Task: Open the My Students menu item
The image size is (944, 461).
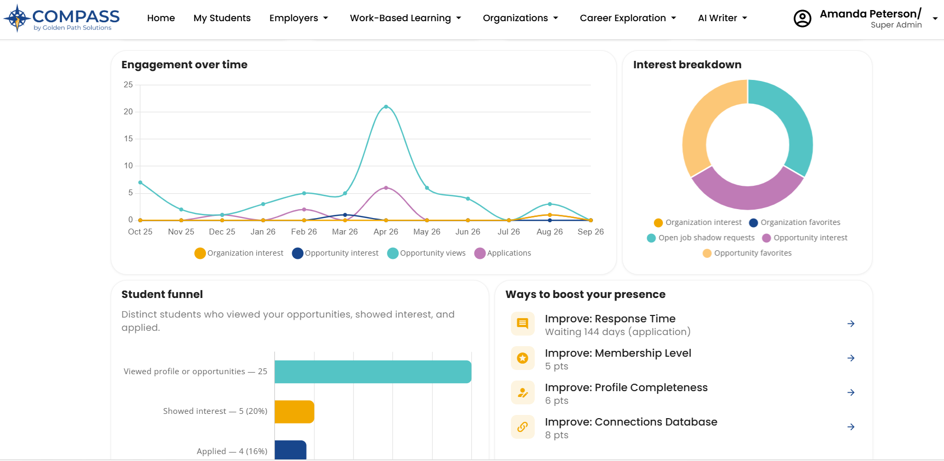Action: [222, 18]
